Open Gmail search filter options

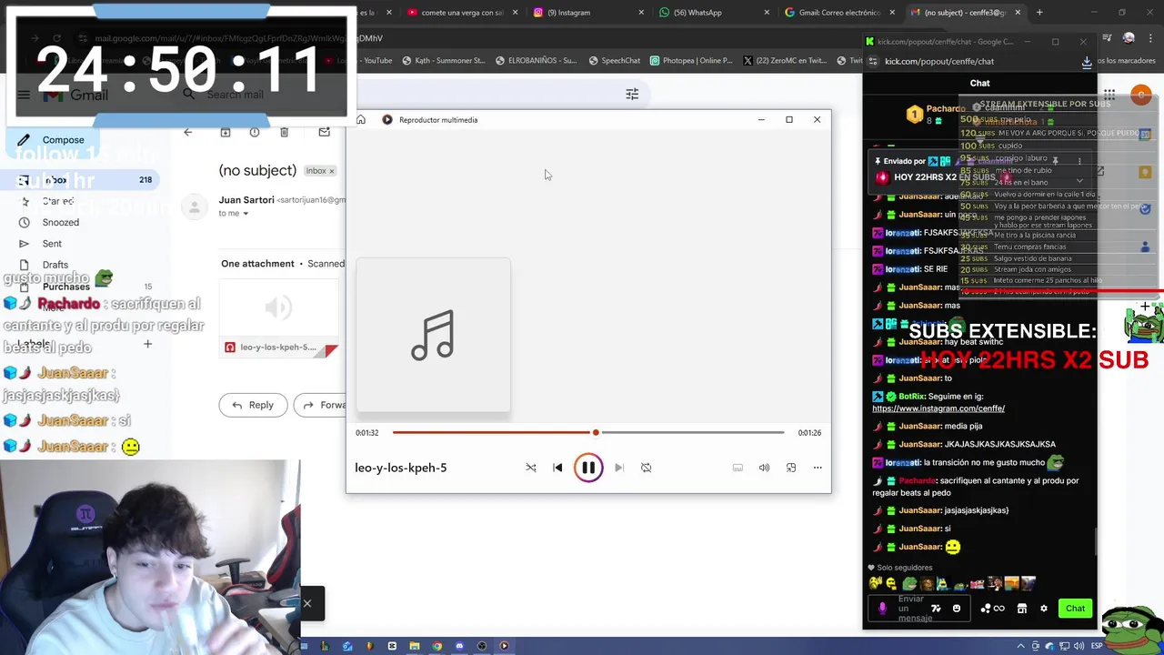click(632, 94)
